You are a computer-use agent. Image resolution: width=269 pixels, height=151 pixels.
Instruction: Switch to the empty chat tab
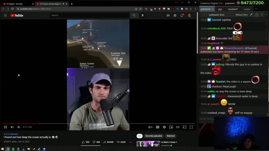(247, 9)
